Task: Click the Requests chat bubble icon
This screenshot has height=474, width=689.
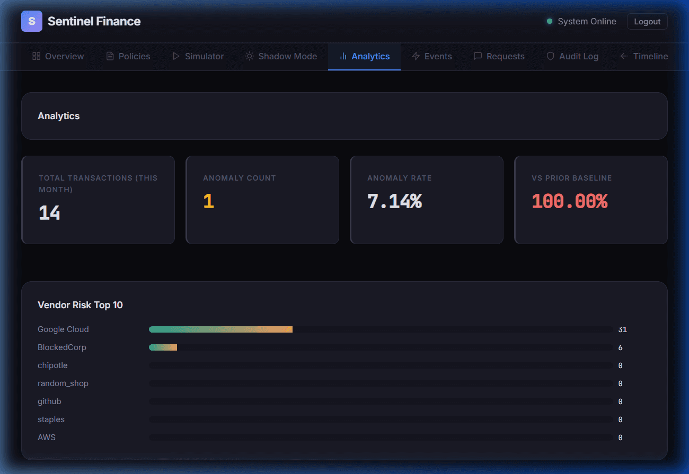Action: (x=478, y=56)
